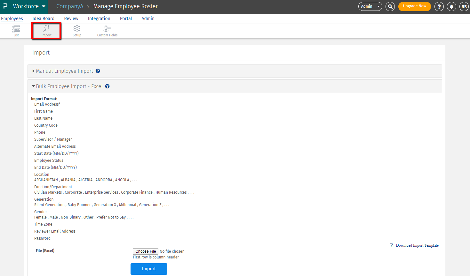The image size is (470, 276).
Task: Click the Password format entry
Action: [x=42, y=238]
